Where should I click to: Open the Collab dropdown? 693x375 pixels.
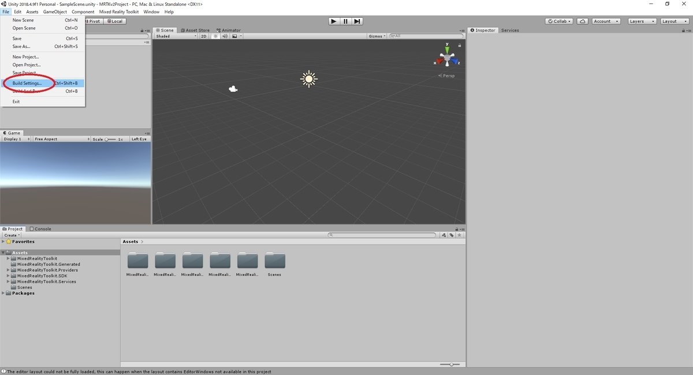[x=560, y=21]
